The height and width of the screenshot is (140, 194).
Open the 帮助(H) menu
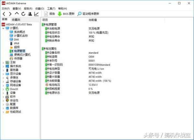point(63,8)
